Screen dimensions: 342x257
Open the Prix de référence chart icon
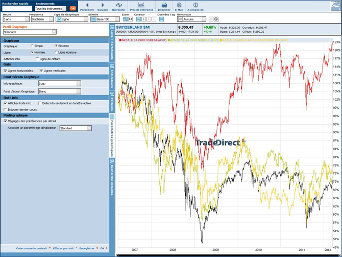coord(141,5)
